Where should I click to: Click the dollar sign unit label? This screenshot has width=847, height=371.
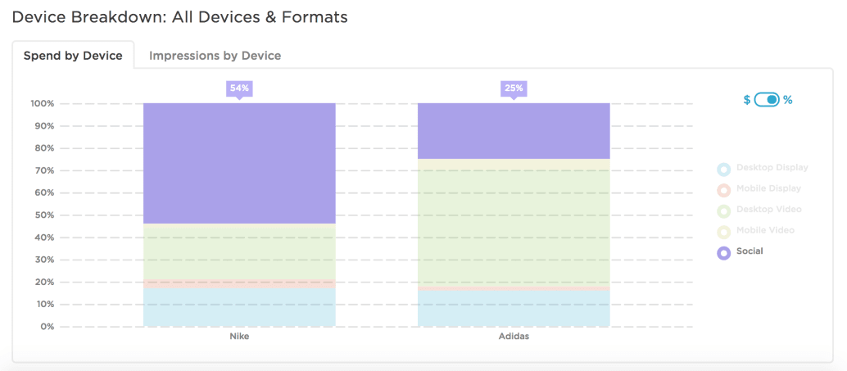click(747, 100)
